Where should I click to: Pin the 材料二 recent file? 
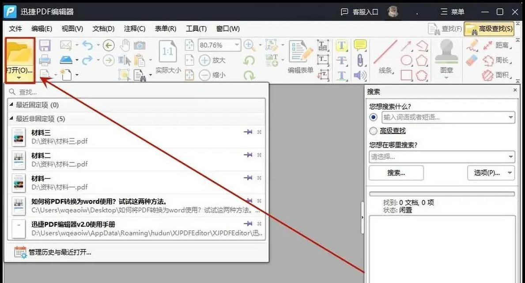click(248, 155)
